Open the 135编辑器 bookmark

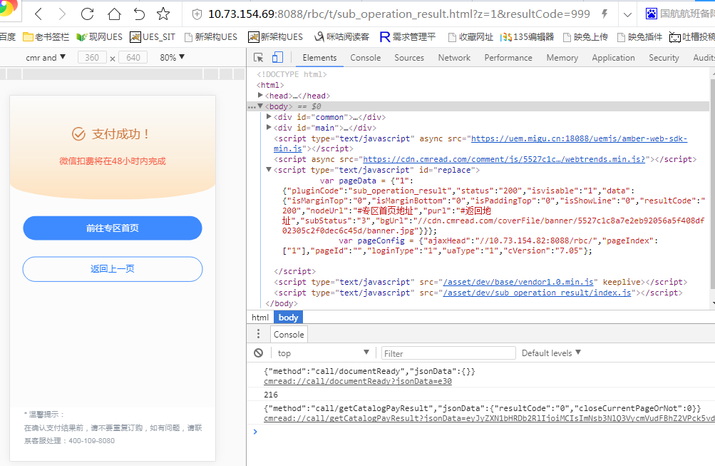[x=527, y=37]
